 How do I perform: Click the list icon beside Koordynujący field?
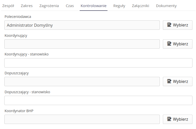tap(169, 44)
